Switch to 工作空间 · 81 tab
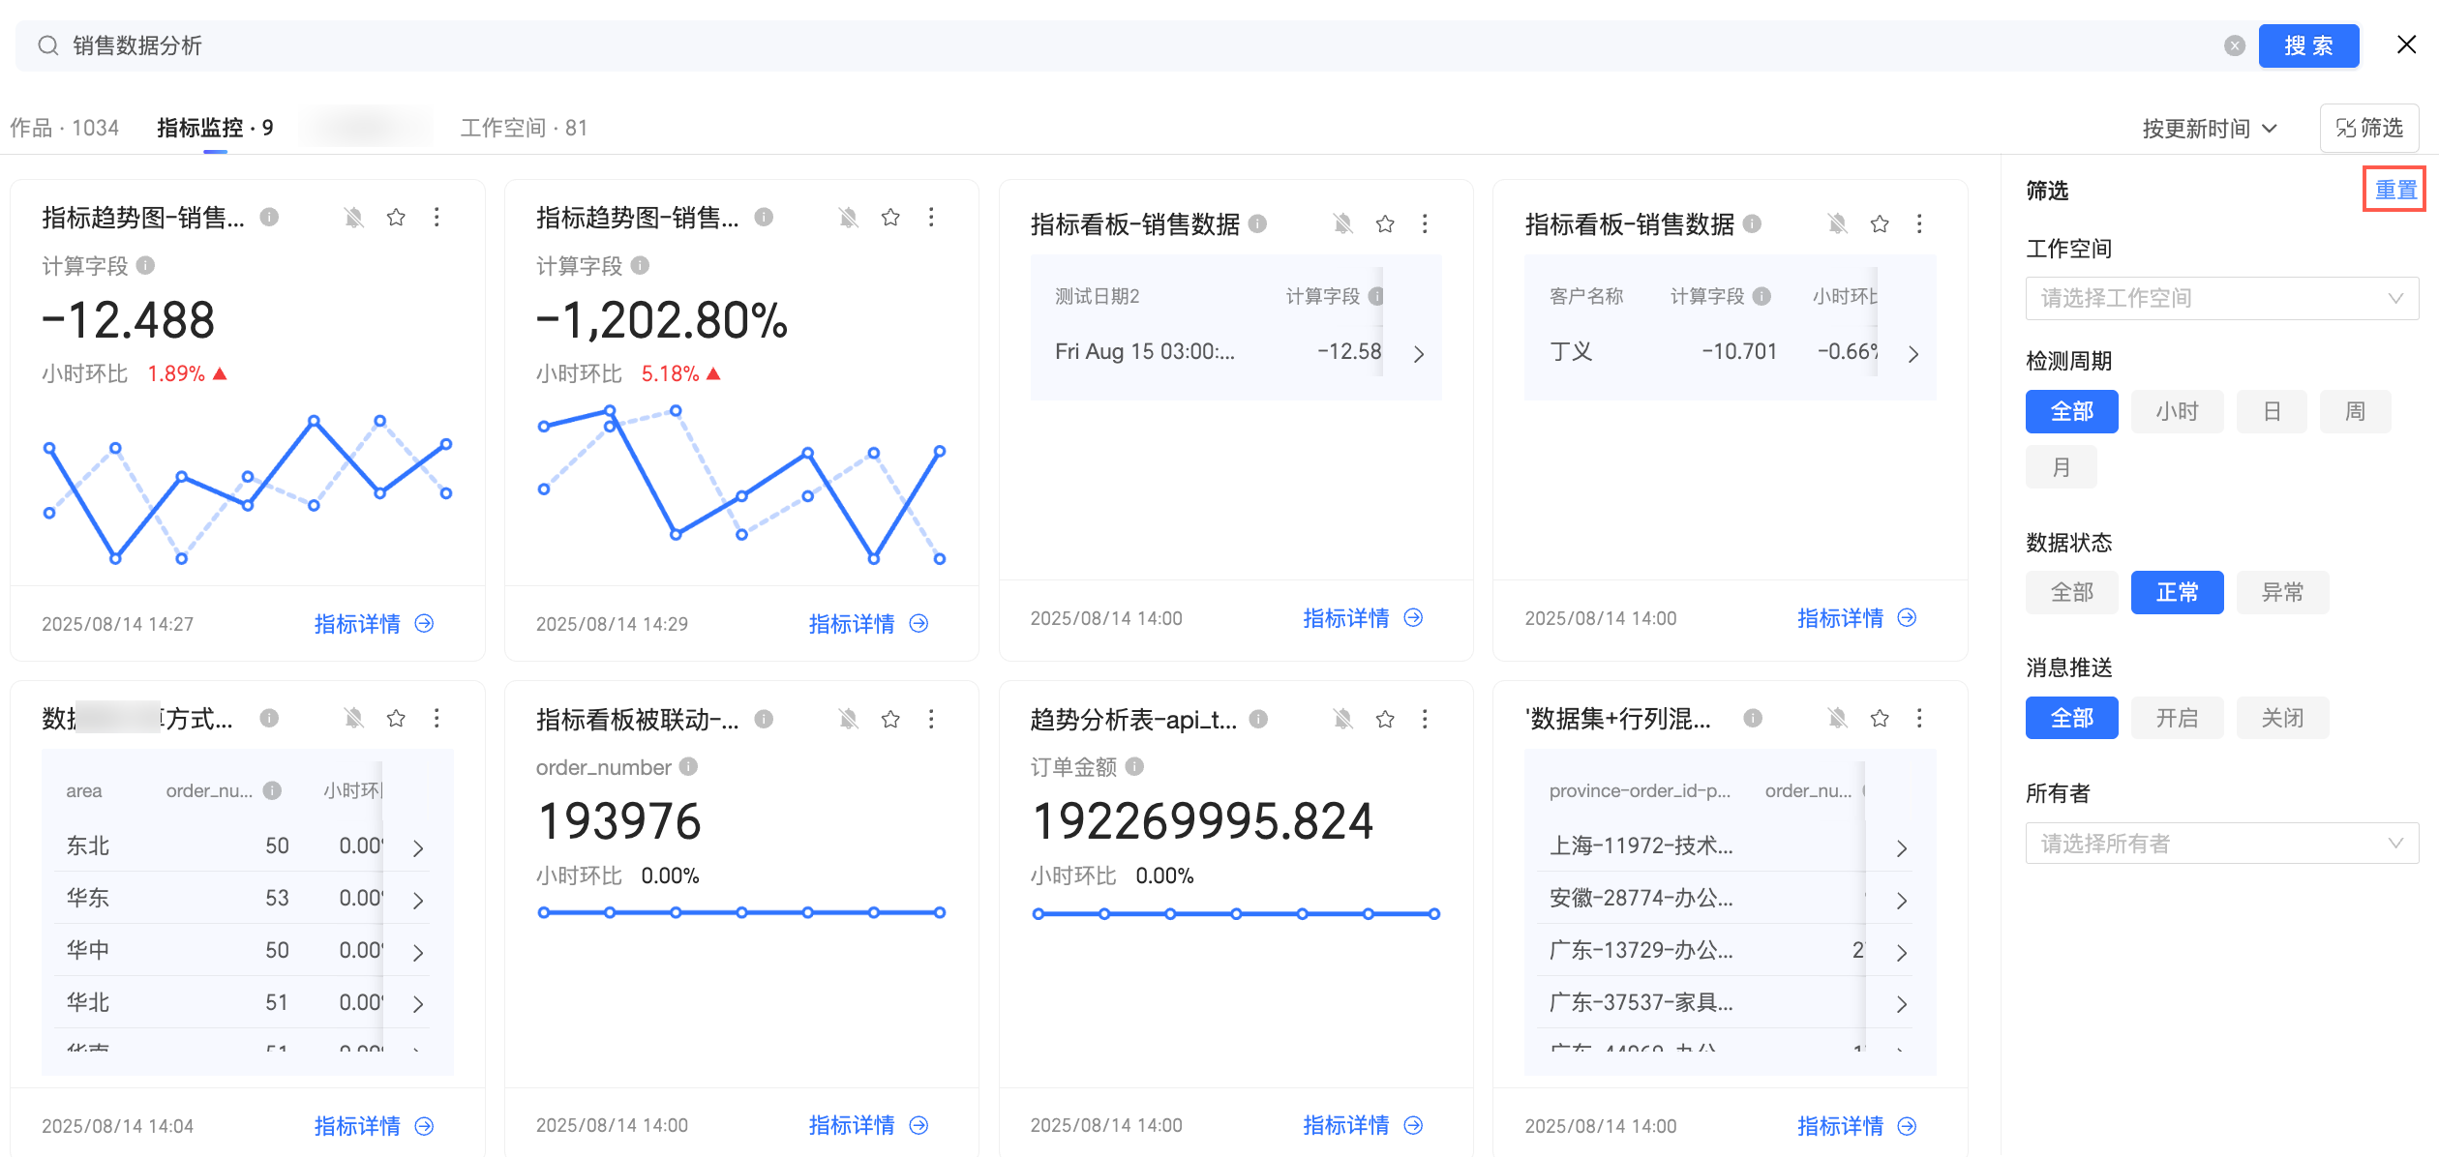The height and width of the screenshot is (1157, 2439). pyautogui.click(x=524, y=128)
